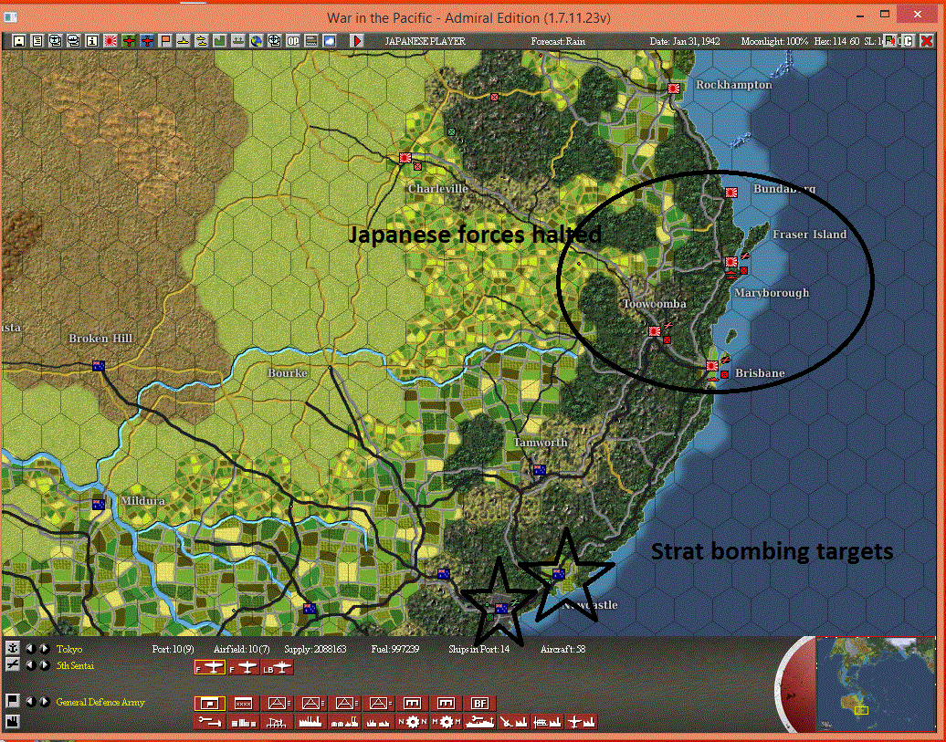Screen dimensions: 946x742
Task: Select the Broken Hill Australian flag marker
Action: coord(99,366)
